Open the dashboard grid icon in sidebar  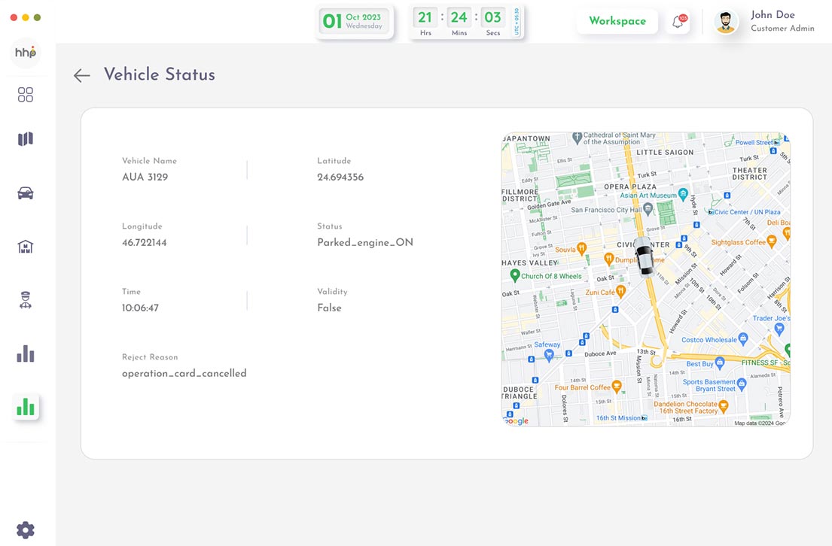(26, 95)
